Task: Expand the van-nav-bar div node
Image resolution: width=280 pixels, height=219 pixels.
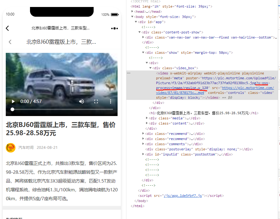Action: tap(143, 37)
